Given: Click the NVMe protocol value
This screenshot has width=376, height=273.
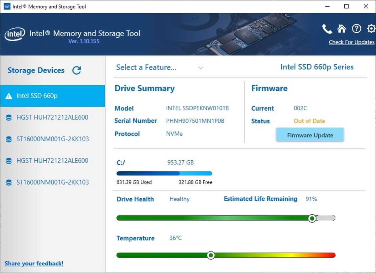Looking at the screenshot, I should click(174, 134).
